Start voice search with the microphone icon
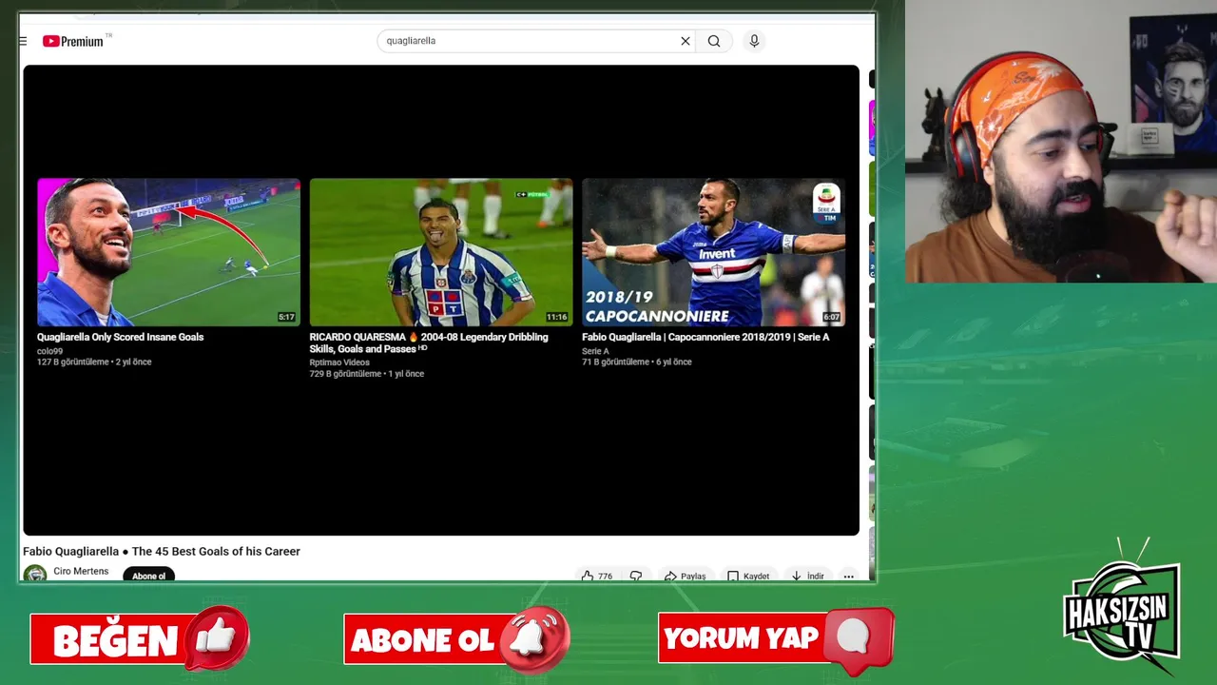Screen dimensions: 1217x685 754,41
